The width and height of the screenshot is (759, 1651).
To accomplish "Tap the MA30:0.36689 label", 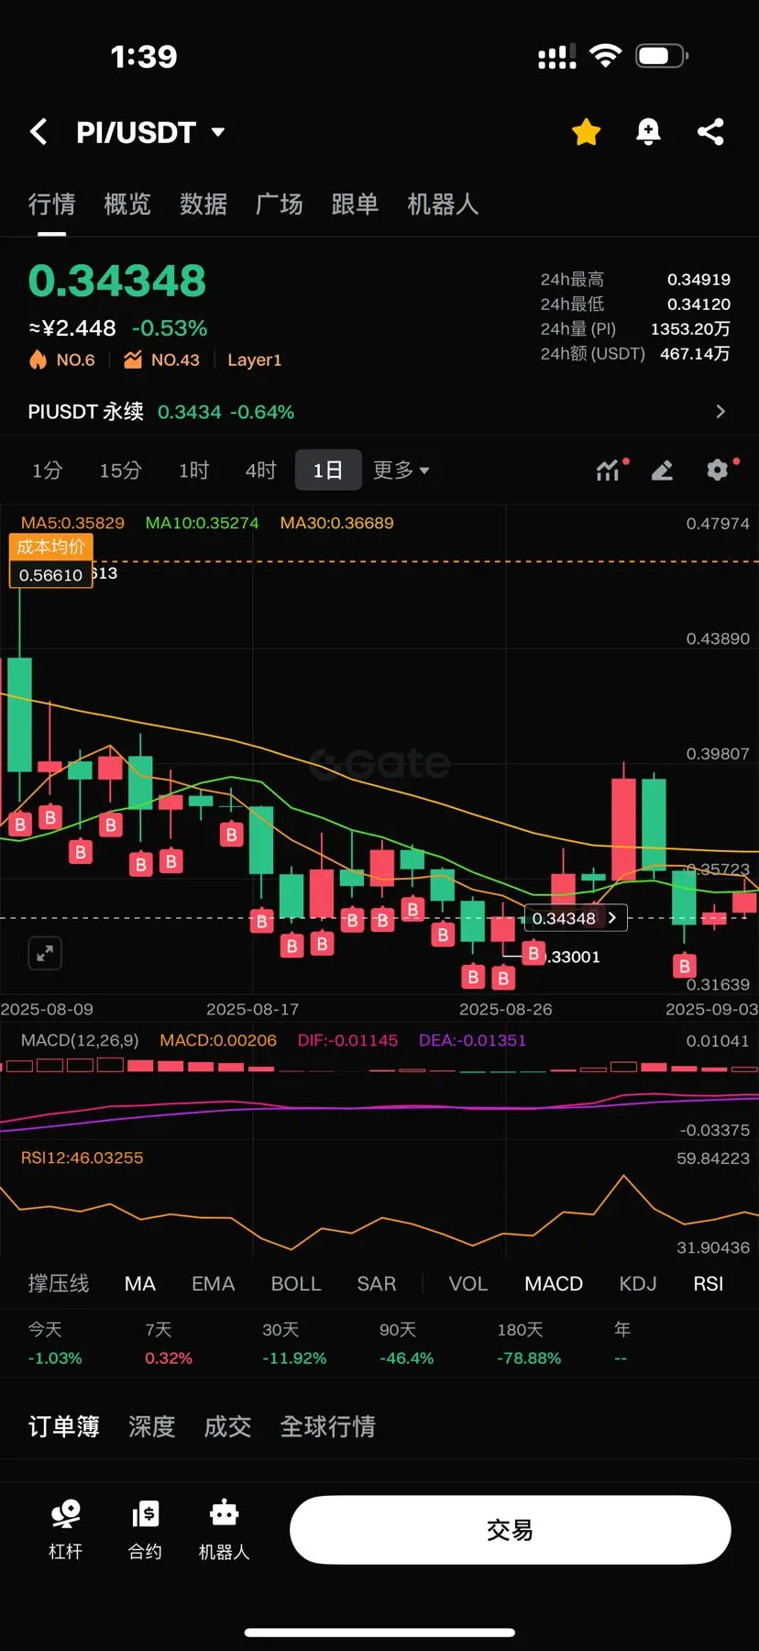I will tap(336, 523).
